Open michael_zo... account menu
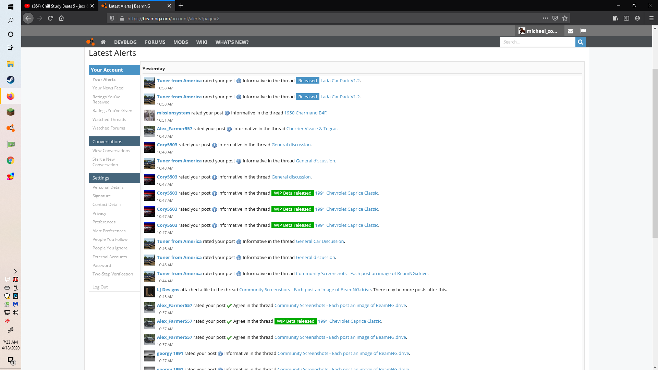Viewport: 658px width, 370px height. [x=538, y=31]
